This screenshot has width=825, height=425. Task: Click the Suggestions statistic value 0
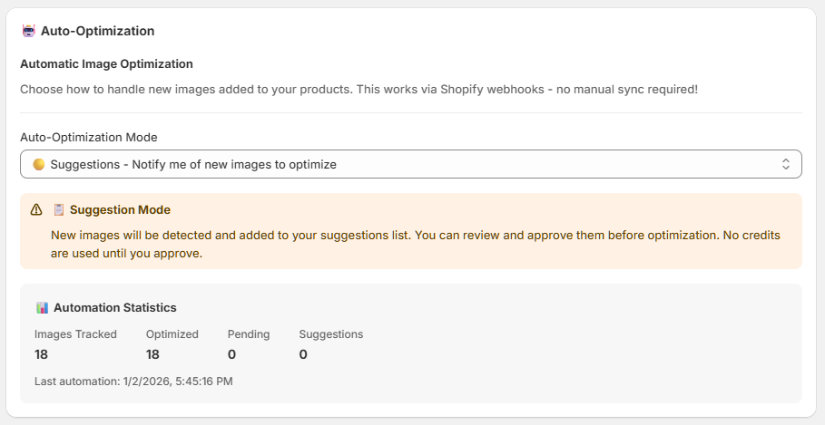click(x=303, y=354)
